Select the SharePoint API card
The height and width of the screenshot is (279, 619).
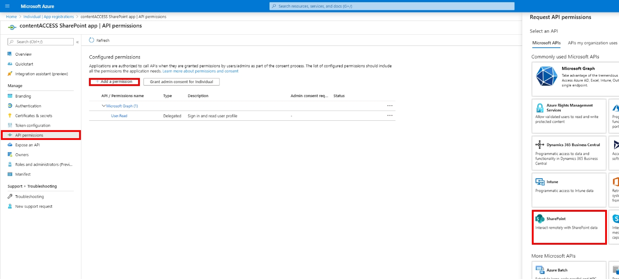(569, 227)
